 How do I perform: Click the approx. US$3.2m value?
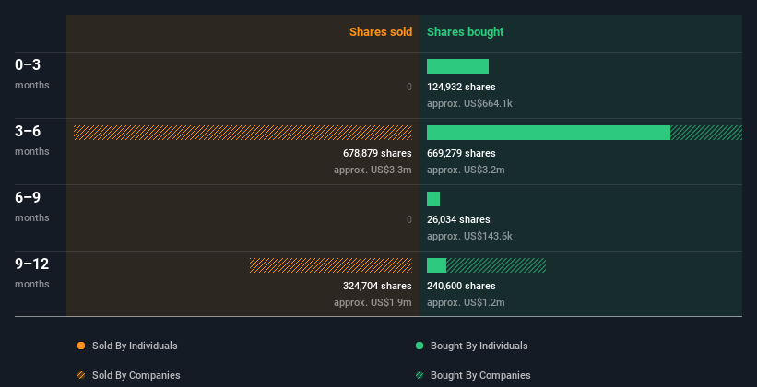[x=466, y=170]
